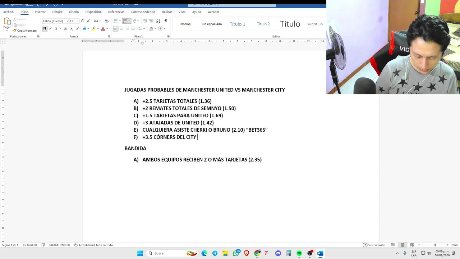Apply Título 1 style
460x259 pixels.
pos(238,24)
